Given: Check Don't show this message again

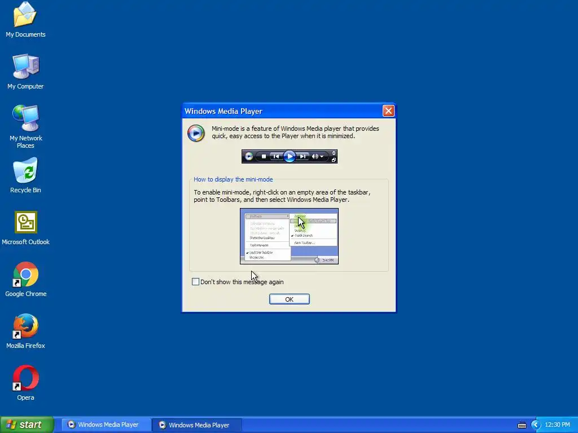Looking at the screenshot, I should (x=195, y=282).
